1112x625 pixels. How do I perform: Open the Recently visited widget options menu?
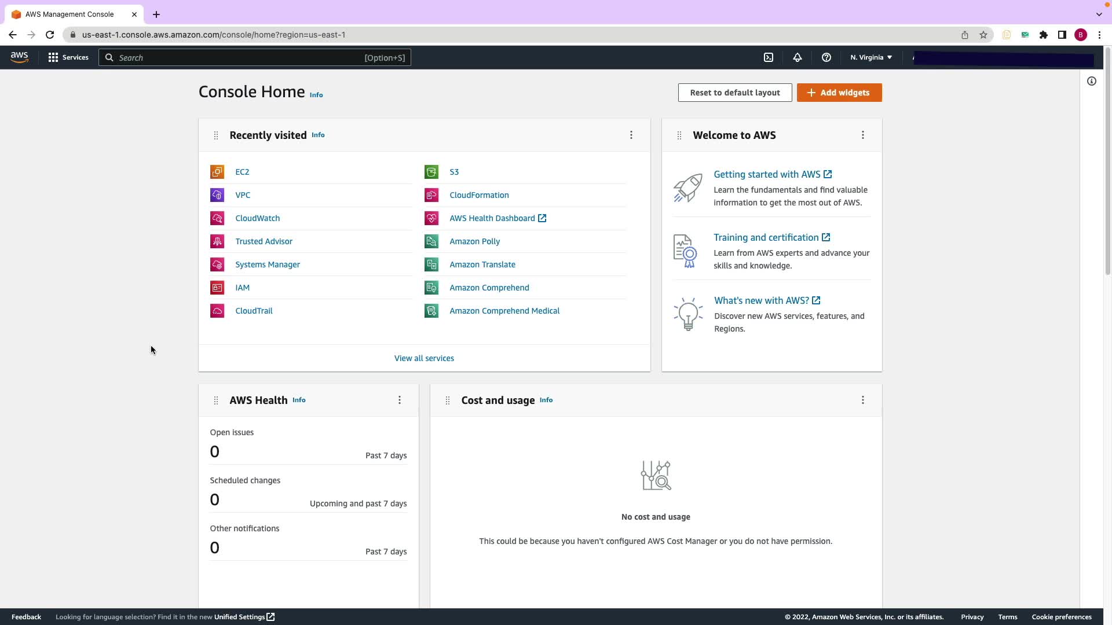point(631,135)
